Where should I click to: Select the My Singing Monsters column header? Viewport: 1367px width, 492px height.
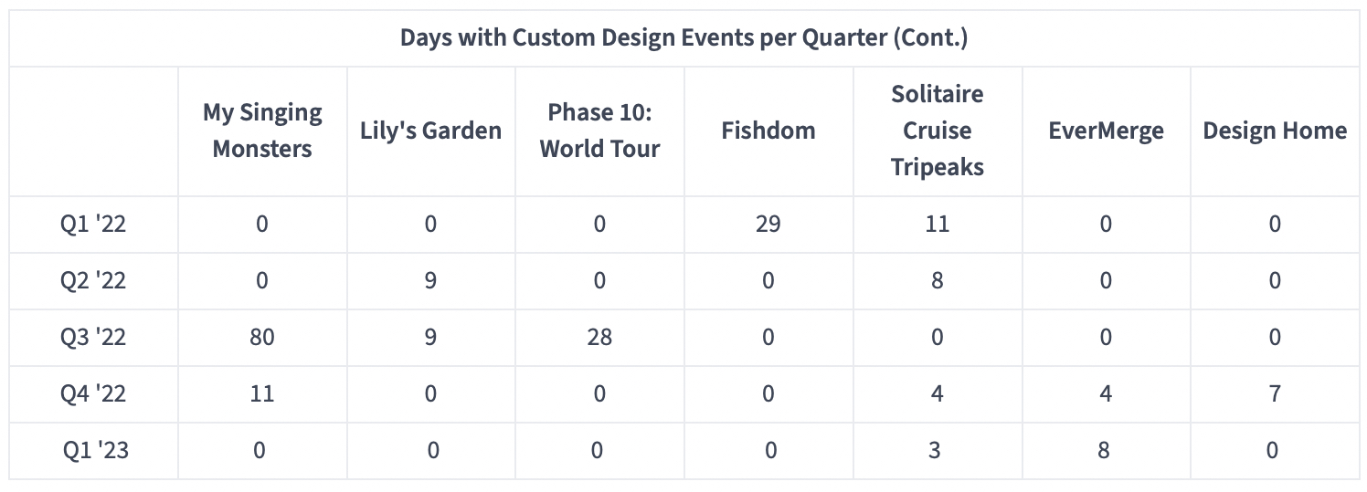262,131
